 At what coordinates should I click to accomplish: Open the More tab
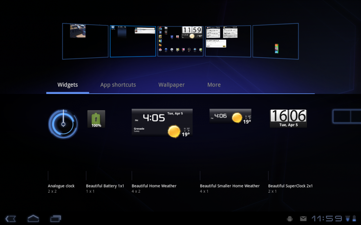(214, 85)
